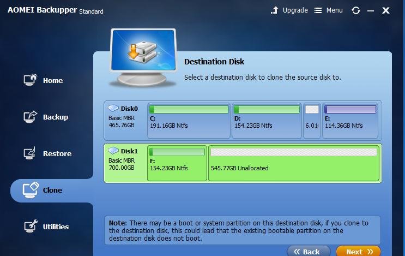This screenshot has width=405, height=256.
Task: Open the Menu dropdown
Action: point(335,10)
